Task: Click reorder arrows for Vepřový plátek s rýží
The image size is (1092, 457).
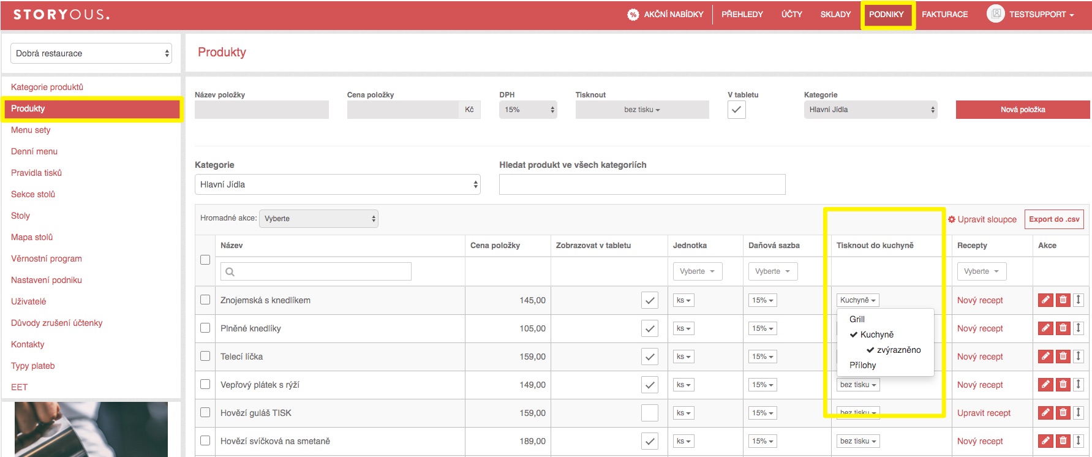Action: pyautogui.click(x=1079, y=385)
